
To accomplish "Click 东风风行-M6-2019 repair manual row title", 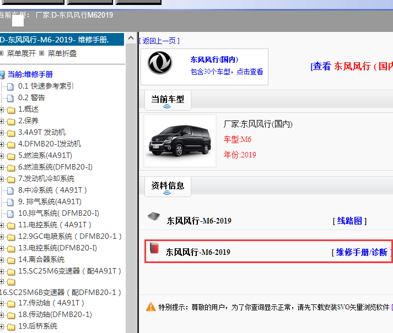I will tap(198, 252).
